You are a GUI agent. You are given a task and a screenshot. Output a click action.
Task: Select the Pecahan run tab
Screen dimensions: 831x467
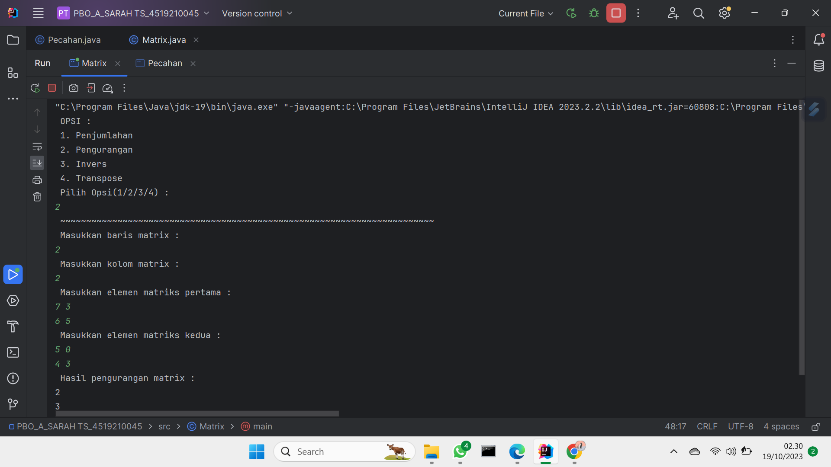pyautogui.click(x=164, y=63)
